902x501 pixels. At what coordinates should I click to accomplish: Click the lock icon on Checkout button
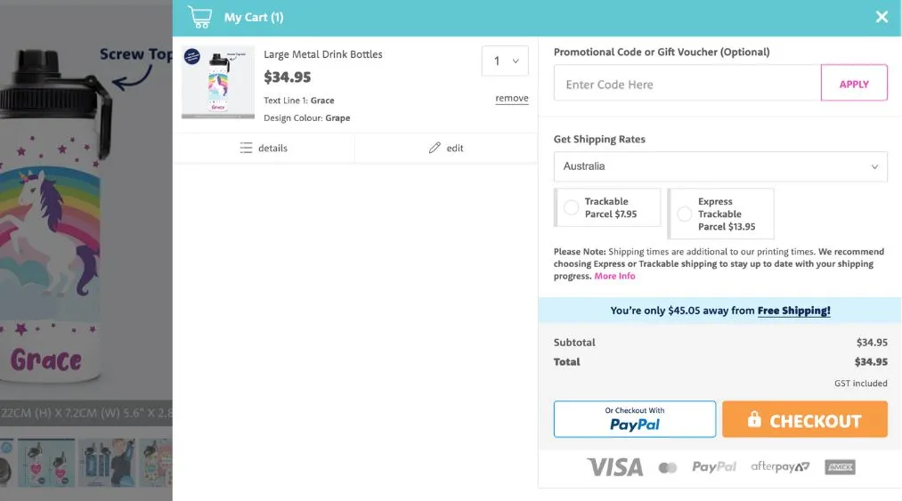754,420
